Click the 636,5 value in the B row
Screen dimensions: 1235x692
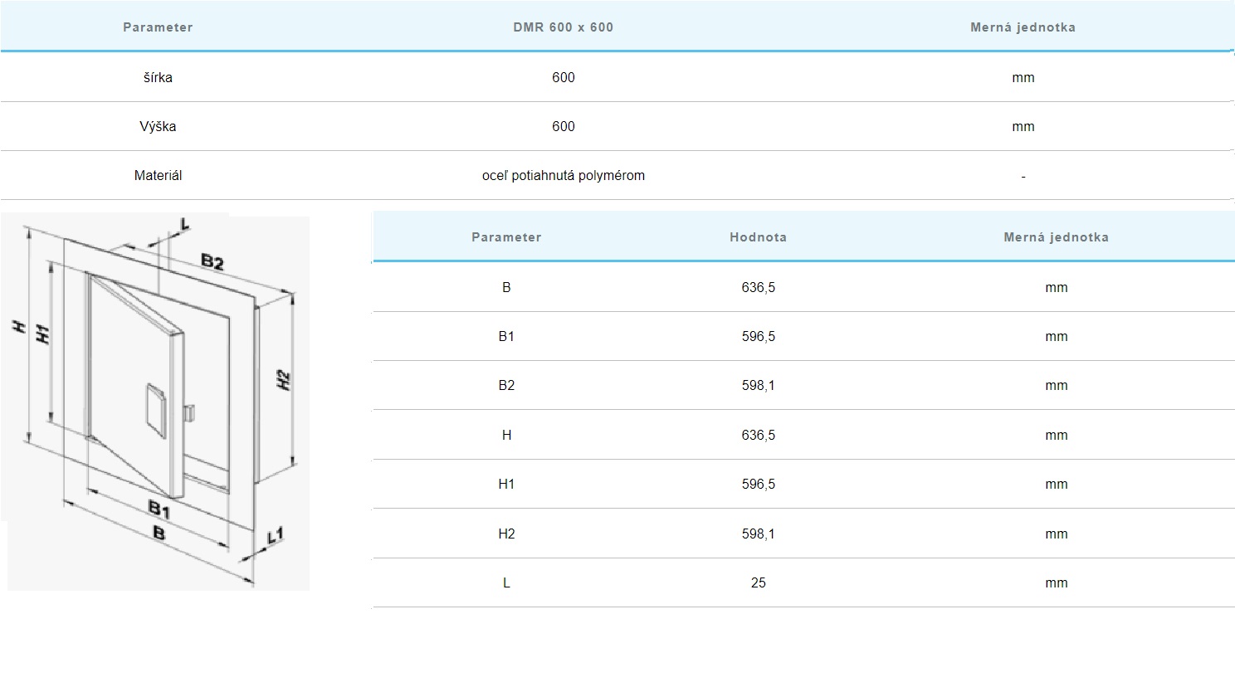[758, 287]
